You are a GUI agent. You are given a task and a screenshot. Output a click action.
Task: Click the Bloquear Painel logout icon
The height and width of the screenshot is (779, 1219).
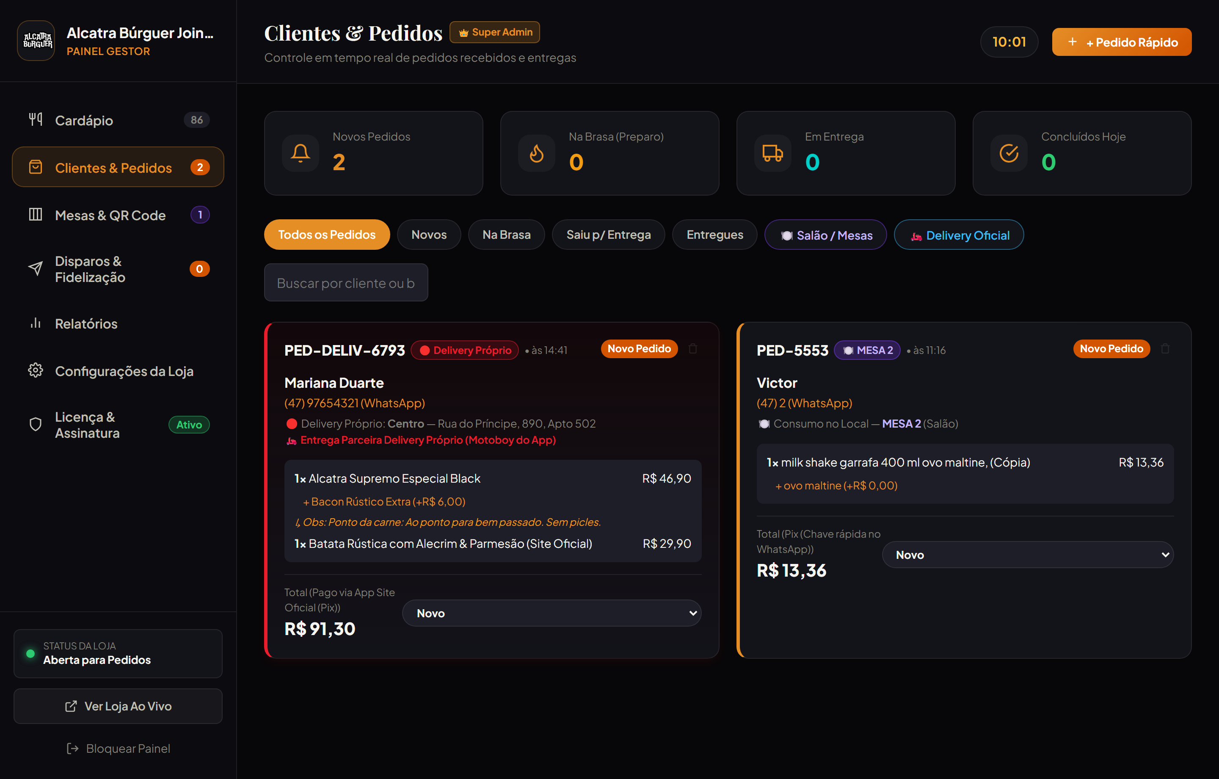72,749
